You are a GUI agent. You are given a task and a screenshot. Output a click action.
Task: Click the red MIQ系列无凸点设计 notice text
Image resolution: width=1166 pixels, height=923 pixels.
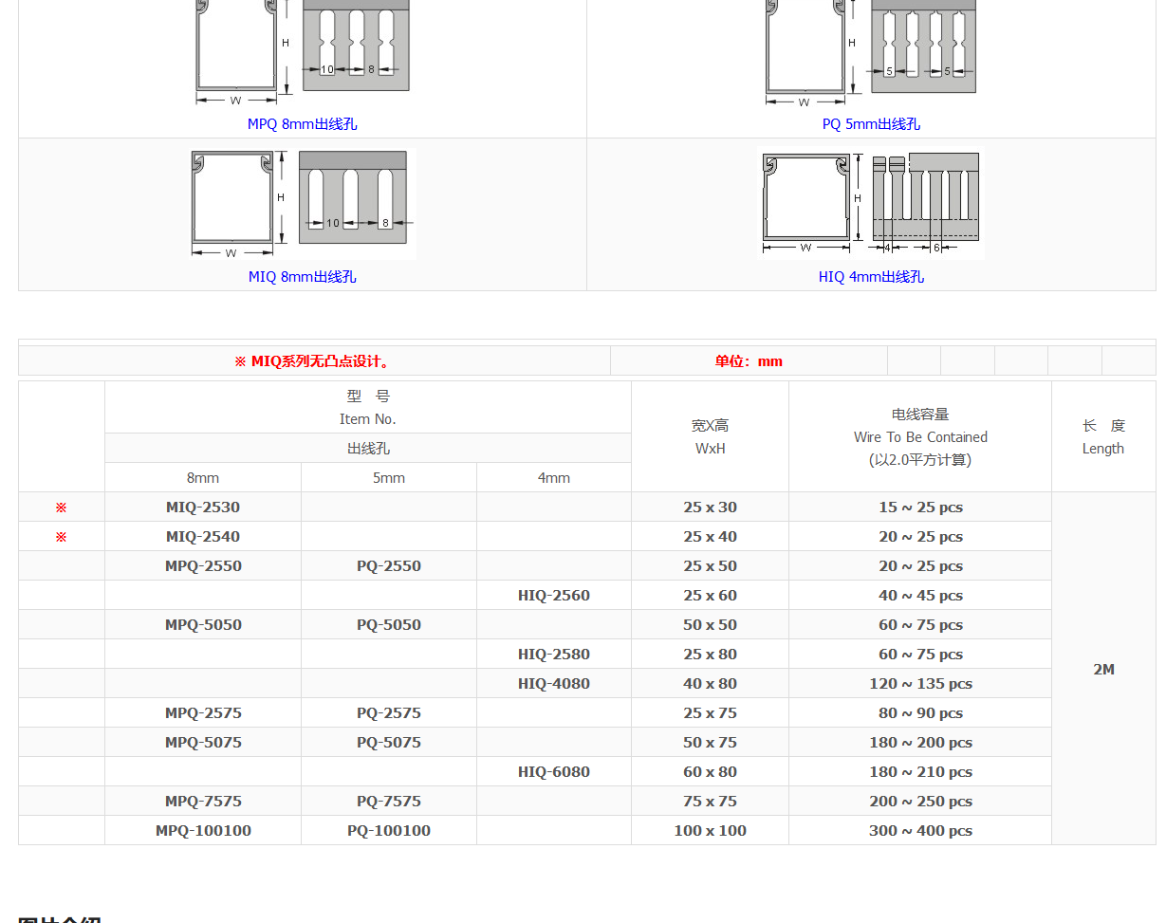(313, 361)
